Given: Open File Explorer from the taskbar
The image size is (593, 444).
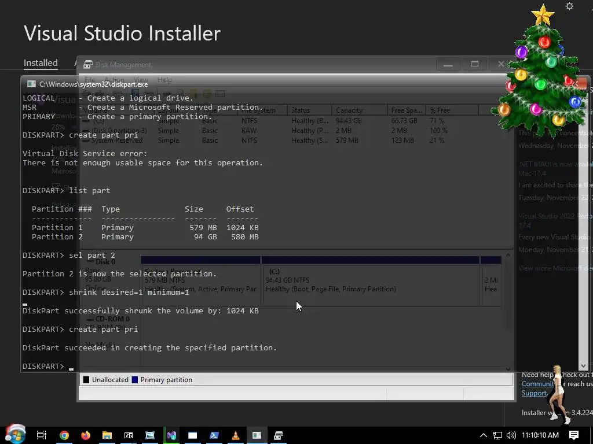Looking at the screenshot, I should click(107, 435).
